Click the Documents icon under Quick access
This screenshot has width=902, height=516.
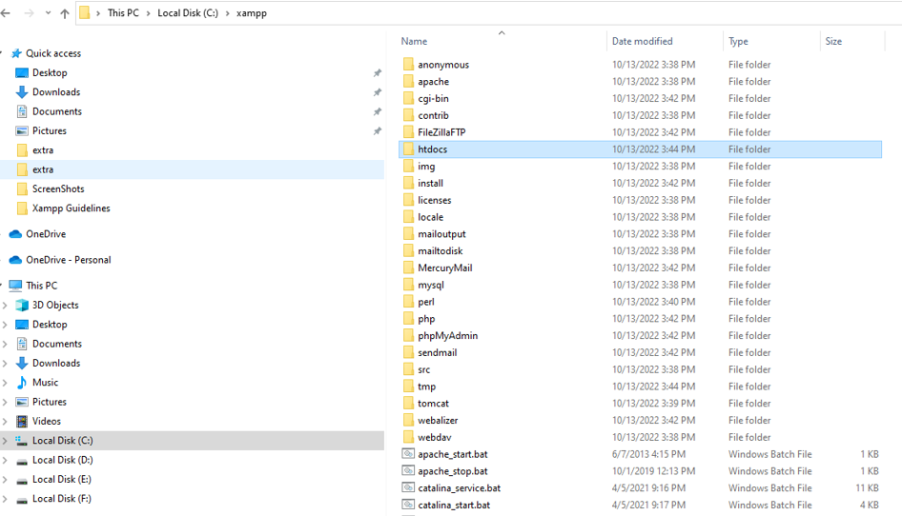click(x=22, y=111)
